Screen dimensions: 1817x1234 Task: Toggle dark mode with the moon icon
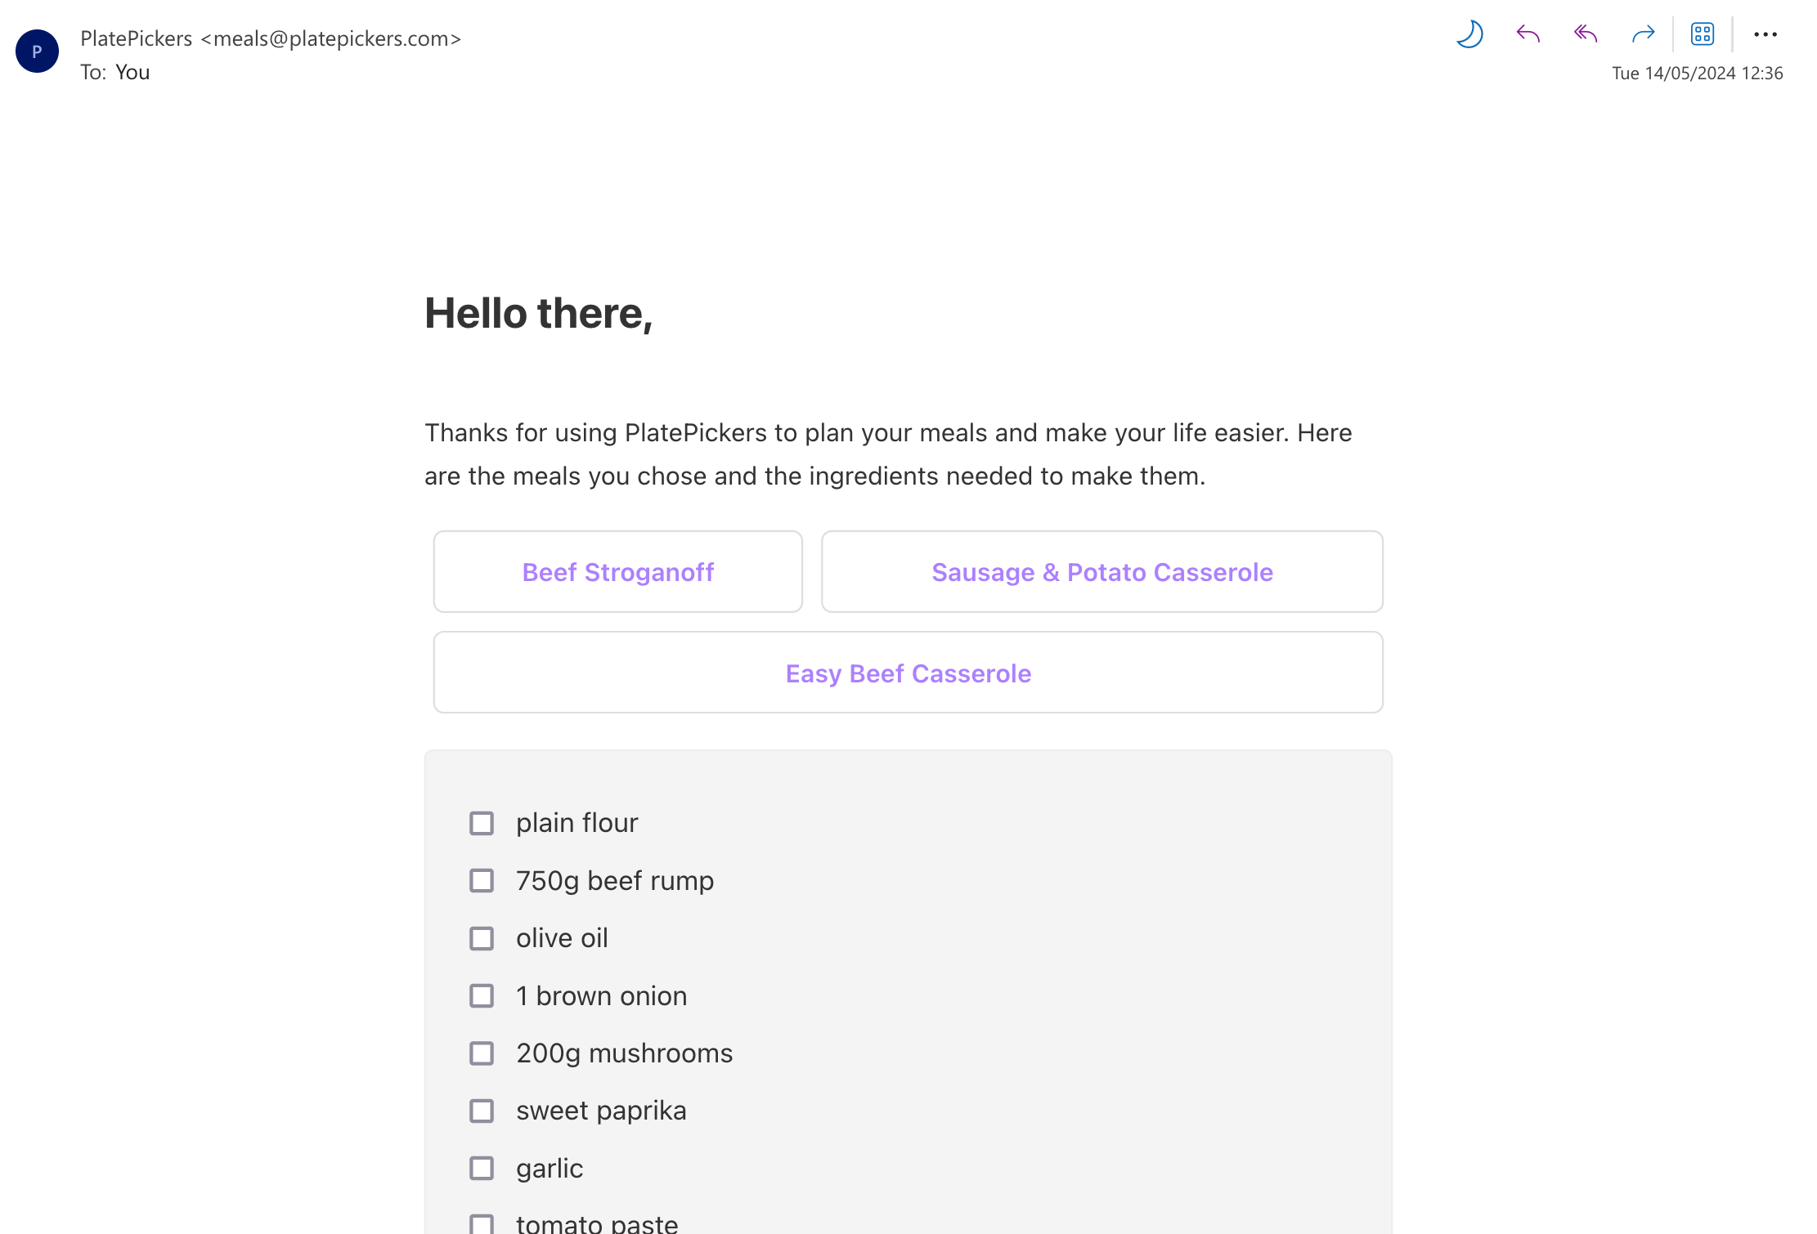(x=1469, y=34)
